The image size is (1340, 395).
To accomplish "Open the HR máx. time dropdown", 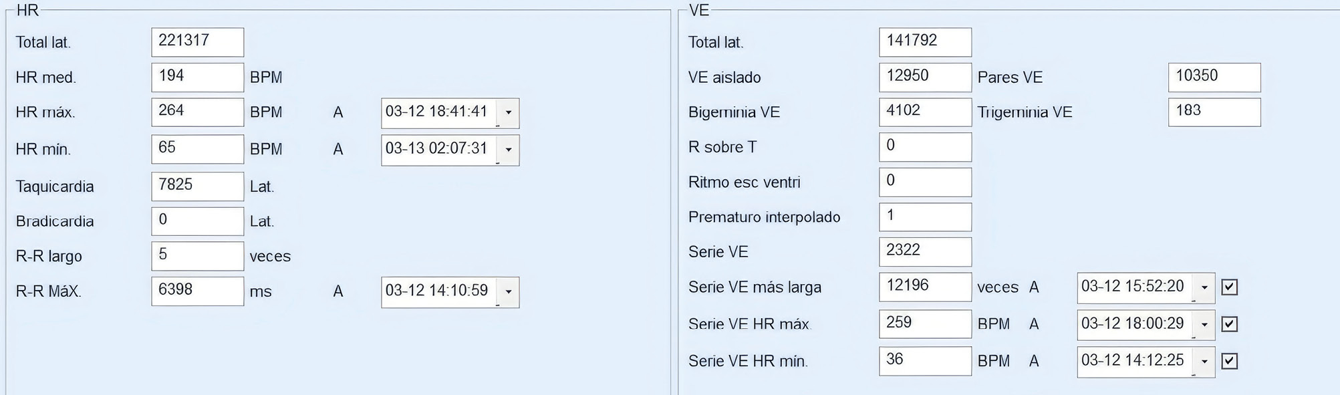I will pos(508,113).
